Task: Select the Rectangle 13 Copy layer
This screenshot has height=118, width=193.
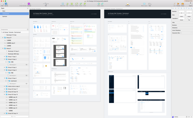Action: pos(14,35)
